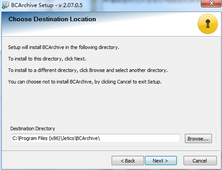
Task: Open the Browse... directory chooser
Action: [198, 139]
